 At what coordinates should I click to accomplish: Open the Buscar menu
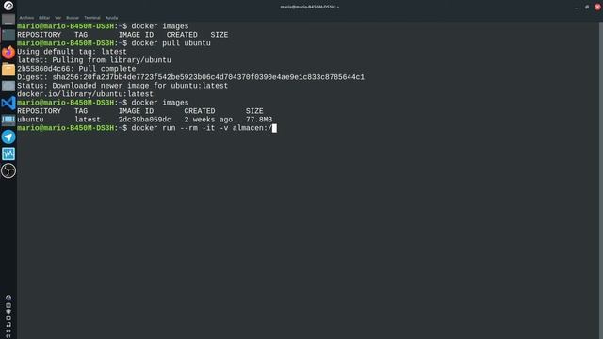coord(73,18)
